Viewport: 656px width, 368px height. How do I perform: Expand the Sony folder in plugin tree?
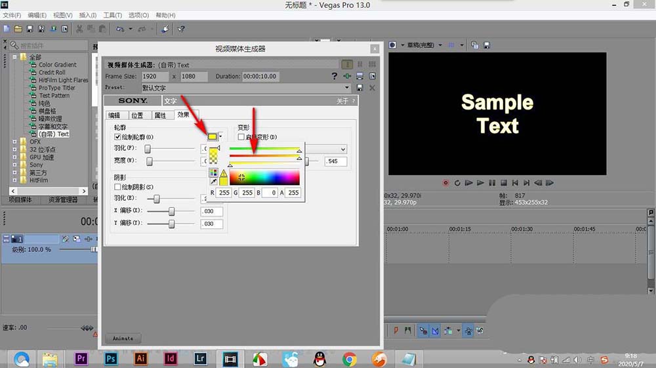pyautogui.click(x=14, y=165)
